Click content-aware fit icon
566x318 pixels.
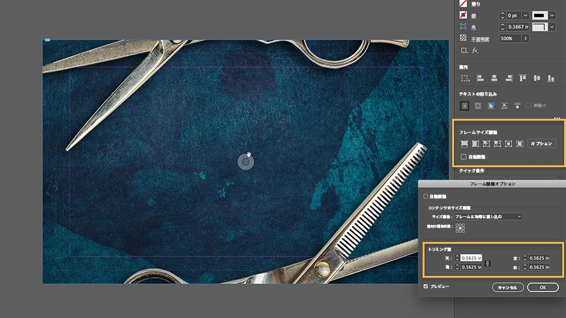point(519,143)
